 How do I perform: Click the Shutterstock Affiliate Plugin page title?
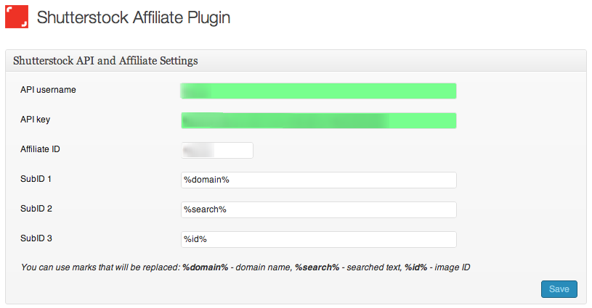[x=133, y=17]
